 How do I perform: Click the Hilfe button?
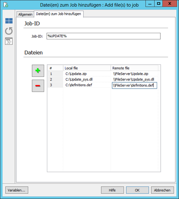pos(112,190)
